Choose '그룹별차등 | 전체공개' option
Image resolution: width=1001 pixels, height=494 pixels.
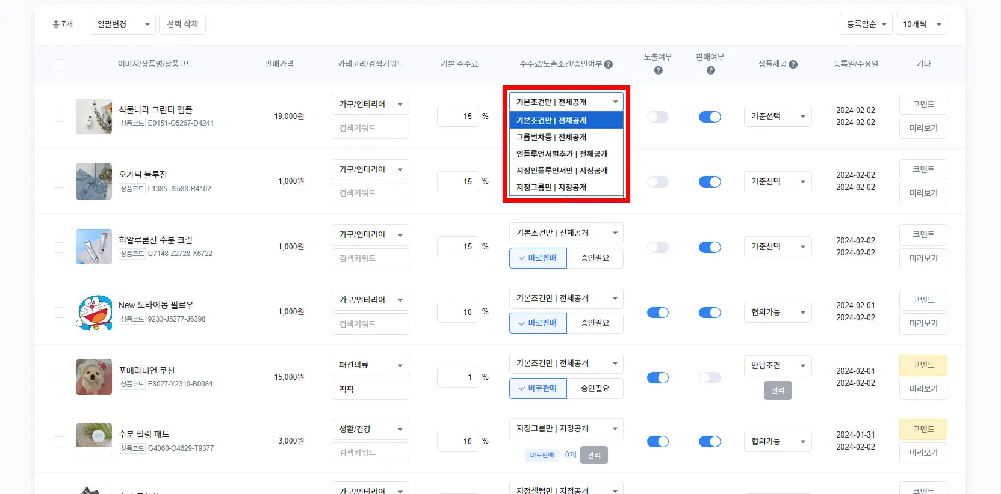coord(566,137)
